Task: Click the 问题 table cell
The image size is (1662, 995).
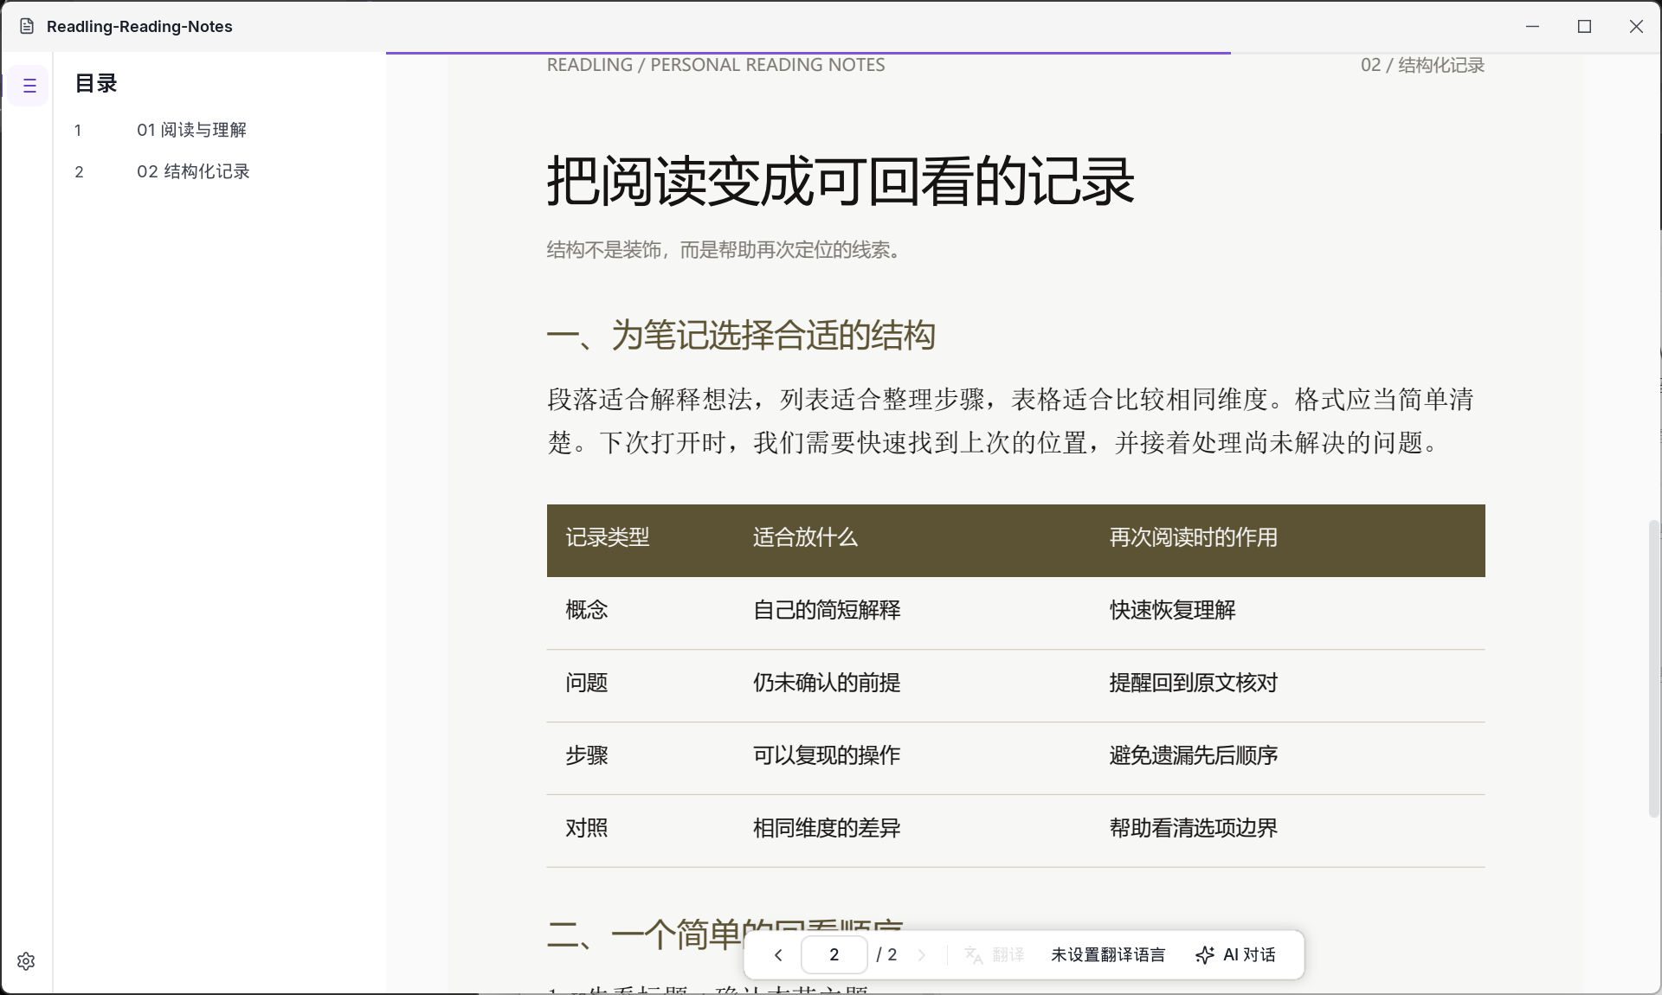Action: [x=587, y=683]
